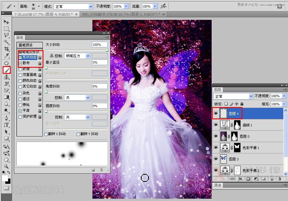The image size is (288, 201).
Task: Open layer styles via the fx icon
Action: pos(240,179)
